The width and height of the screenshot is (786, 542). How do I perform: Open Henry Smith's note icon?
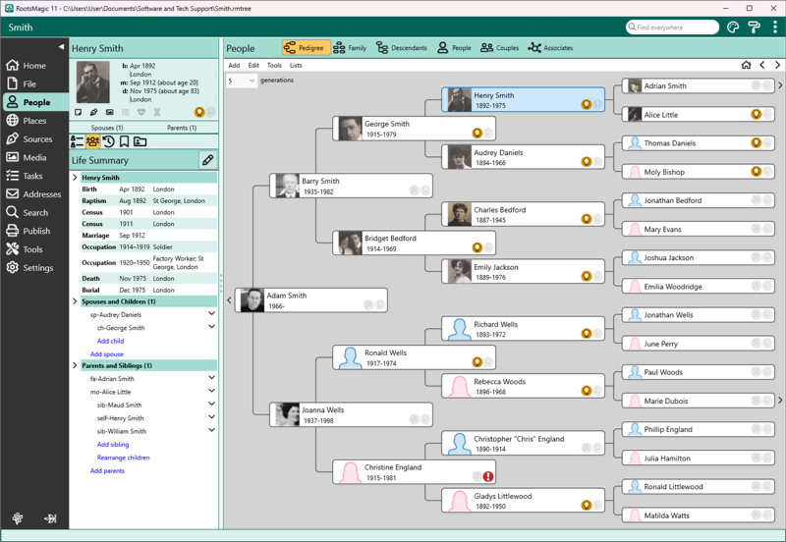coord(79,113)
